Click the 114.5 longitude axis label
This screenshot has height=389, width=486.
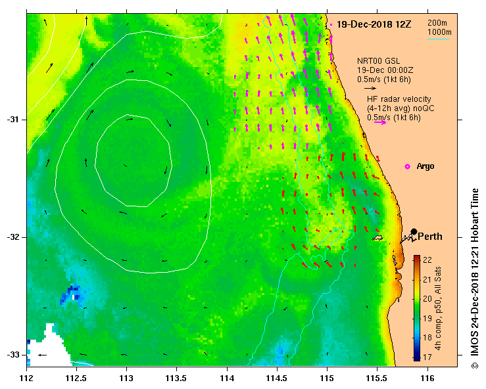tap(277, 378)
